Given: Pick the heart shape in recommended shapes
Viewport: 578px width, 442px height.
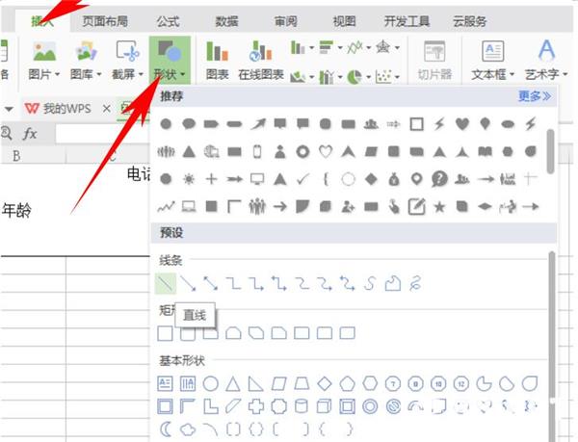Looking at the screenshot, I should click(x=462, y=124).
